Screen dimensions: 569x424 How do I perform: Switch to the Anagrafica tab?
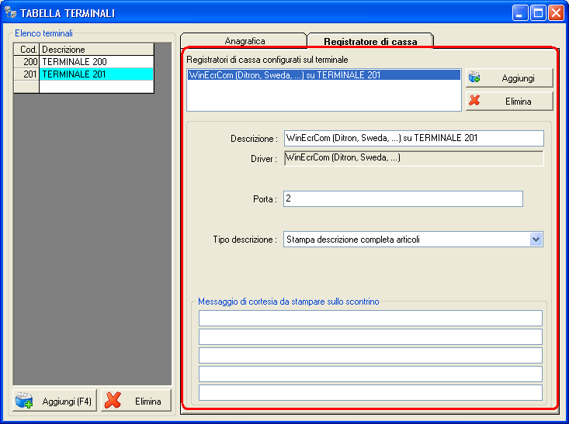coord(244,40)
